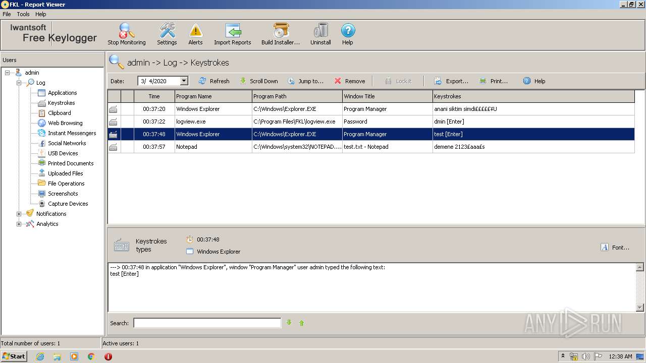Viewport: 646px width, 363px height.
Task: Sort by Keystrokes column header
Action: pos(533,96)
